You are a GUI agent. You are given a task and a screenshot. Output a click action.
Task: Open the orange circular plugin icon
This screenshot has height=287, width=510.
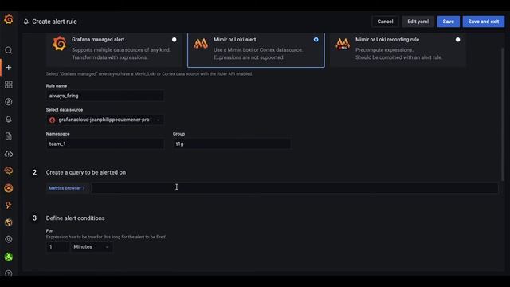coord(9,188)
